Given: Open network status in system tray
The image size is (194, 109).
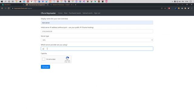Looking at the screenshot, I should (x=177, y=2).
